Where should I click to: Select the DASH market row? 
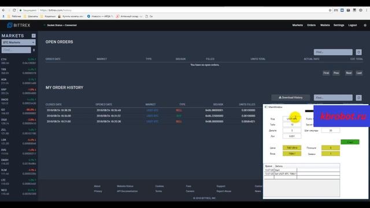click(18, 162)
